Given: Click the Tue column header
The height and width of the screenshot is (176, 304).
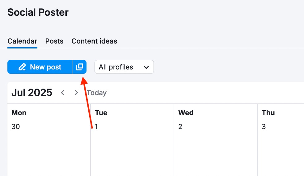Looking at the screenshot, I should point(101,113).
